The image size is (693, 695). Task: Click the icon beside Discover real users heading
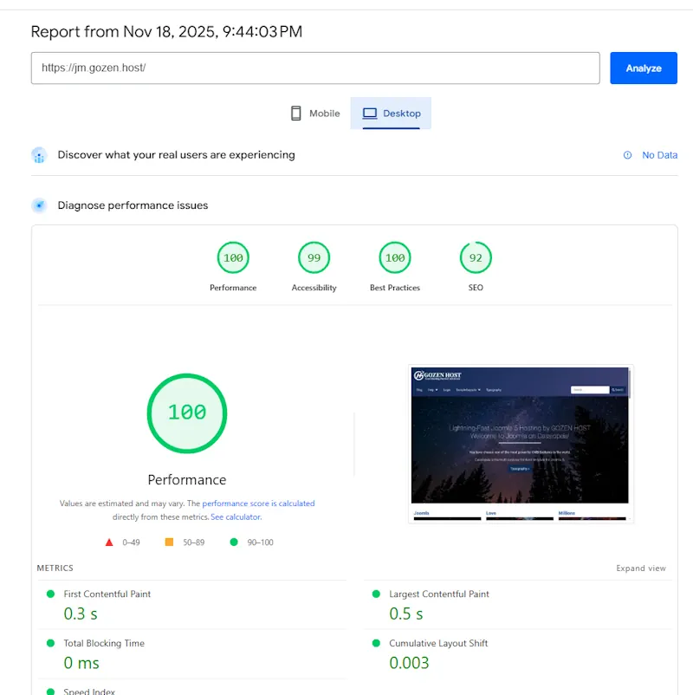(38, 154)
